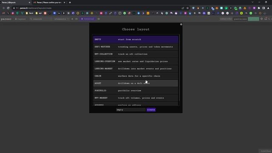Choose the PORTFOLIO overview layout
The height and width of the screenshot is (153, 272).
[136, 91]
